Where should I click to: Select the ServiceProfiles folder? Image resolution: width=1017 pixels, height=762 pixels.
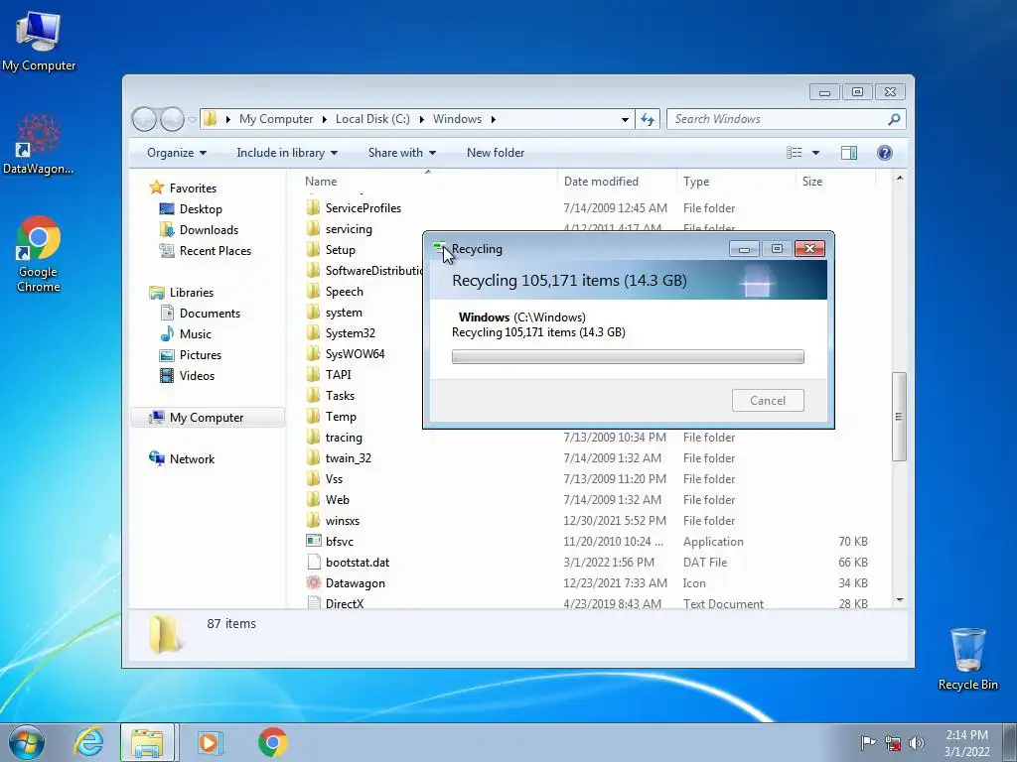pos(363,208)
